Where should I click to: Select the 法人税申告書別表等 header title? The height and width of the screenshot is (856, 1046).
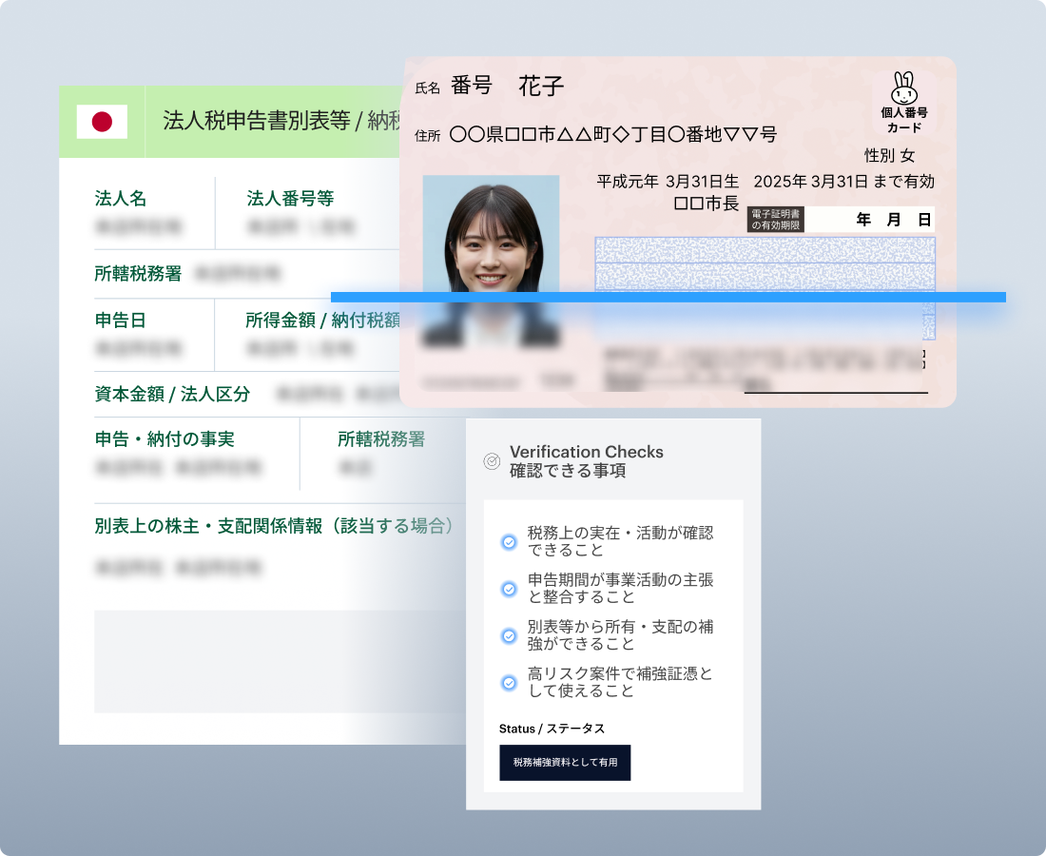point(276,121)
